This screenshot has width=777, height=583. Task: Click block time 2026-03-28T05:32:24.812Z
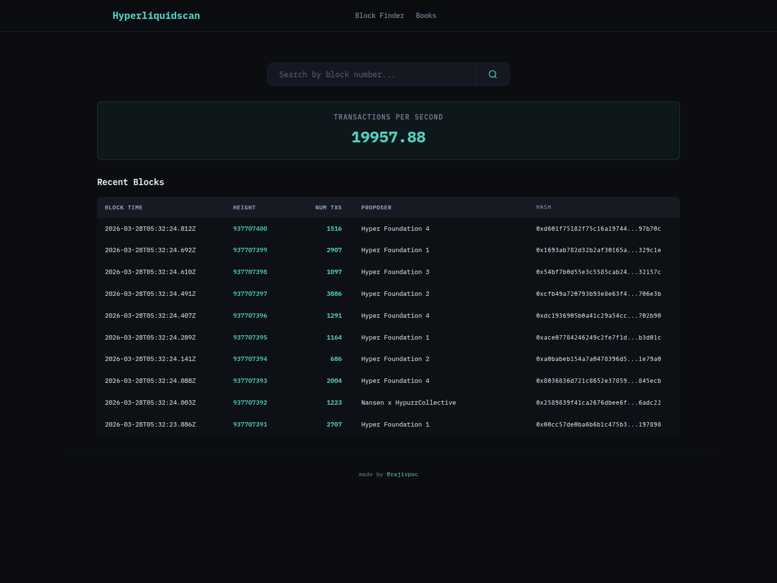[151, 229]
